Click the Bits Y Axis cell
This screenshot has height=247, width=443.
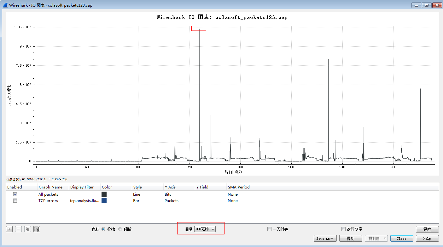pos(168,194)
